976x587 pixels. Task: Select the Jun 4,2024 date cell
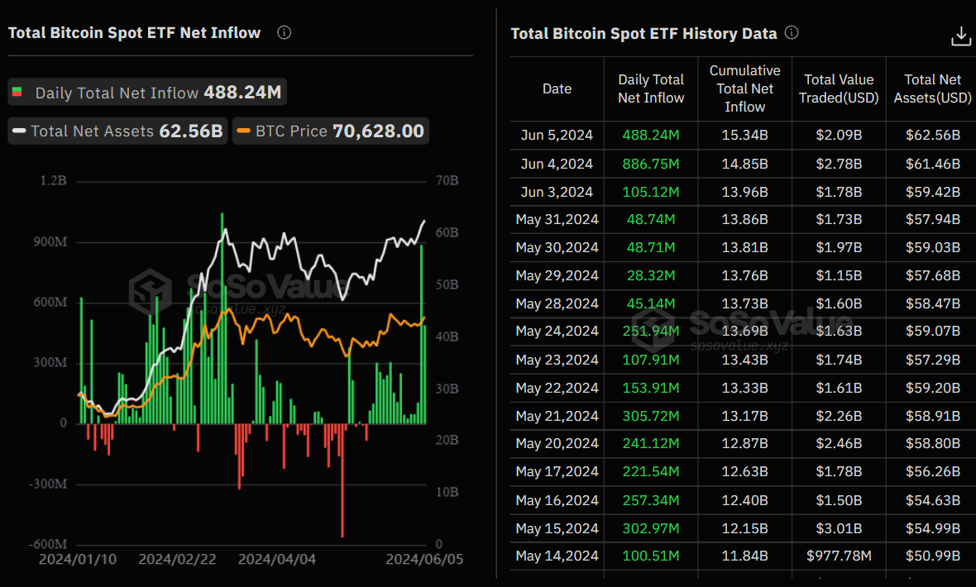point(557,164)
